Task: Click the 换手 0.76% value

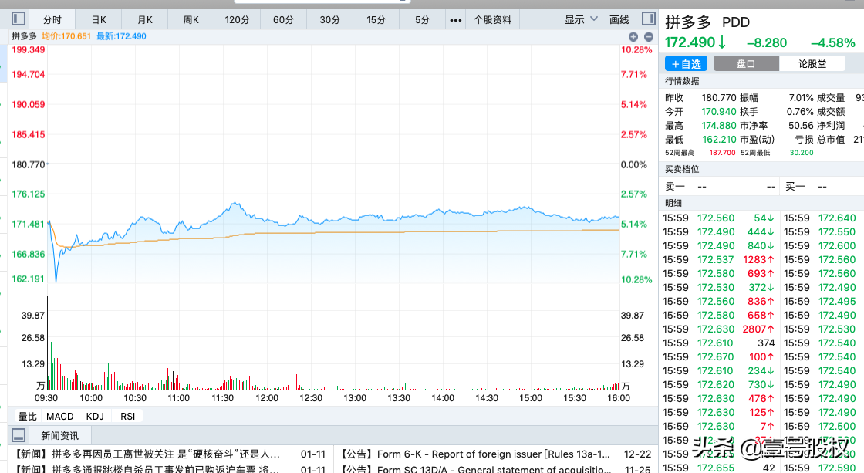Action: [801, 111]
